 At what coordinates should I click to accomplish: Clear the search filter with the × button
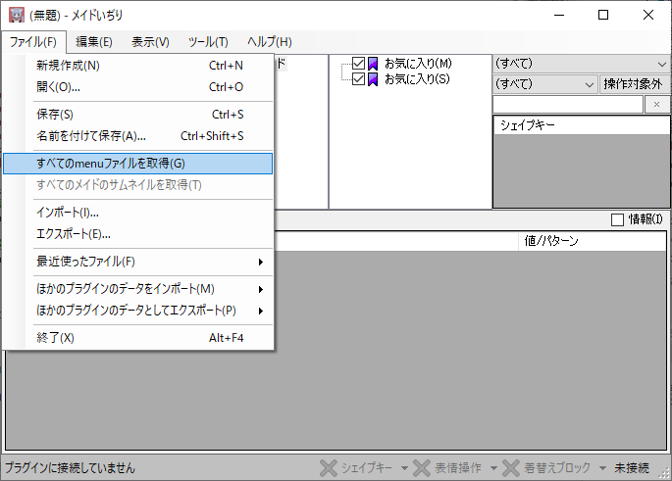(x=656, y=104)
